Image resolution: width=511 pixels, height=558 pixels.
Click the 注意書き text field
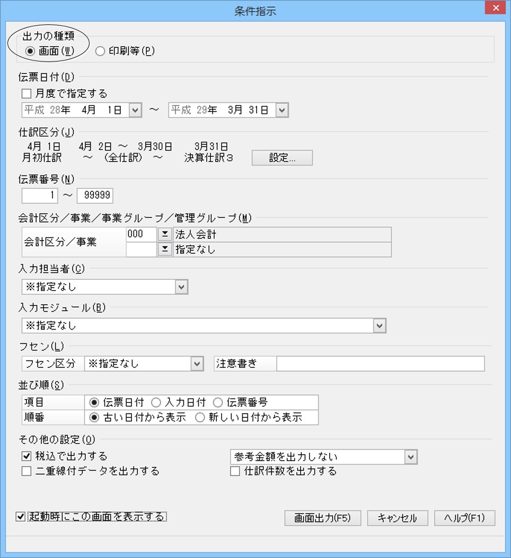380,364
